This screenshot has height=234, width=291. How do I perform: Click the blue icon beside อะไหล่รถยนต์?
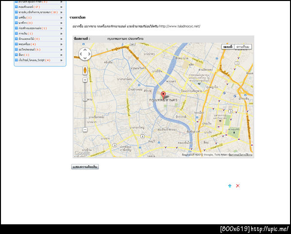point(16,49)
